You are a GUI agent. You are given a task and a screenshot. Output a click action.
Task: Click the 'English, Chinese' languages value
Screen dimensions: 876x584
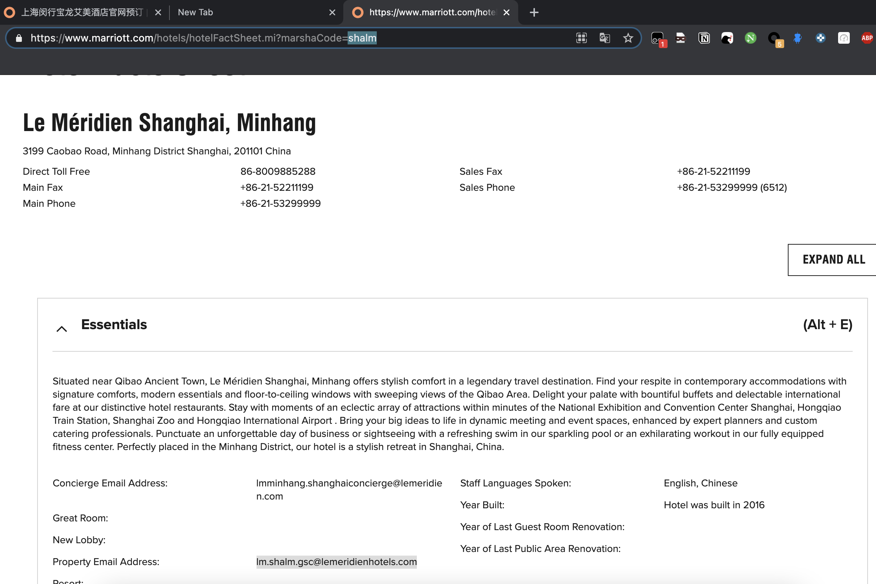click(x=701, y=483)
